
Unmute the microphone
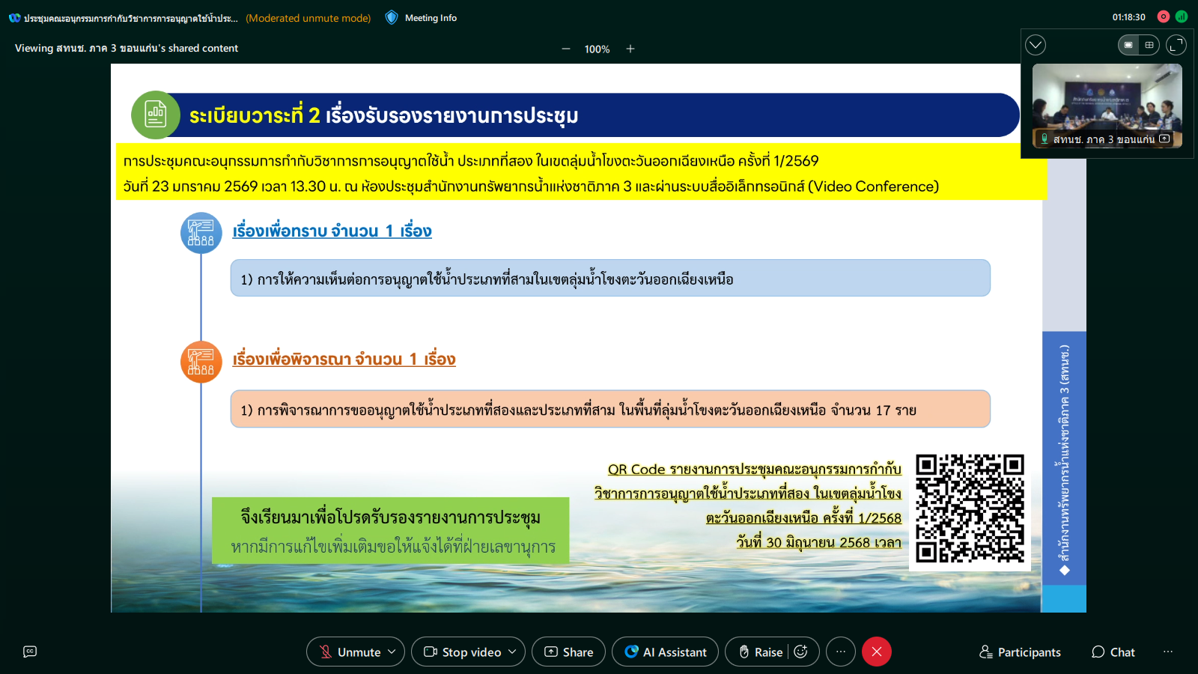(350, 652)
